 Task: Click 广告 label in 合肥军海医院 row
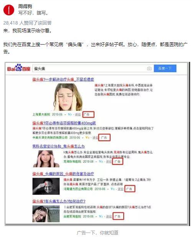[x=118, y=216]
